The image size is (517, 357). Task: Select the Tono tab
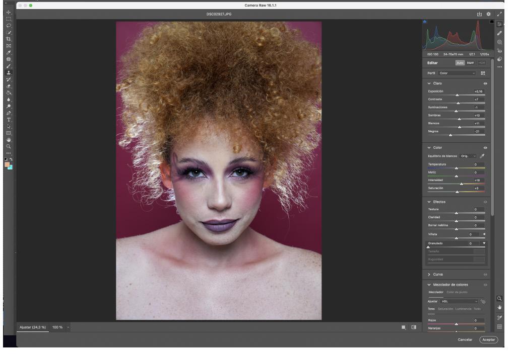431,309
